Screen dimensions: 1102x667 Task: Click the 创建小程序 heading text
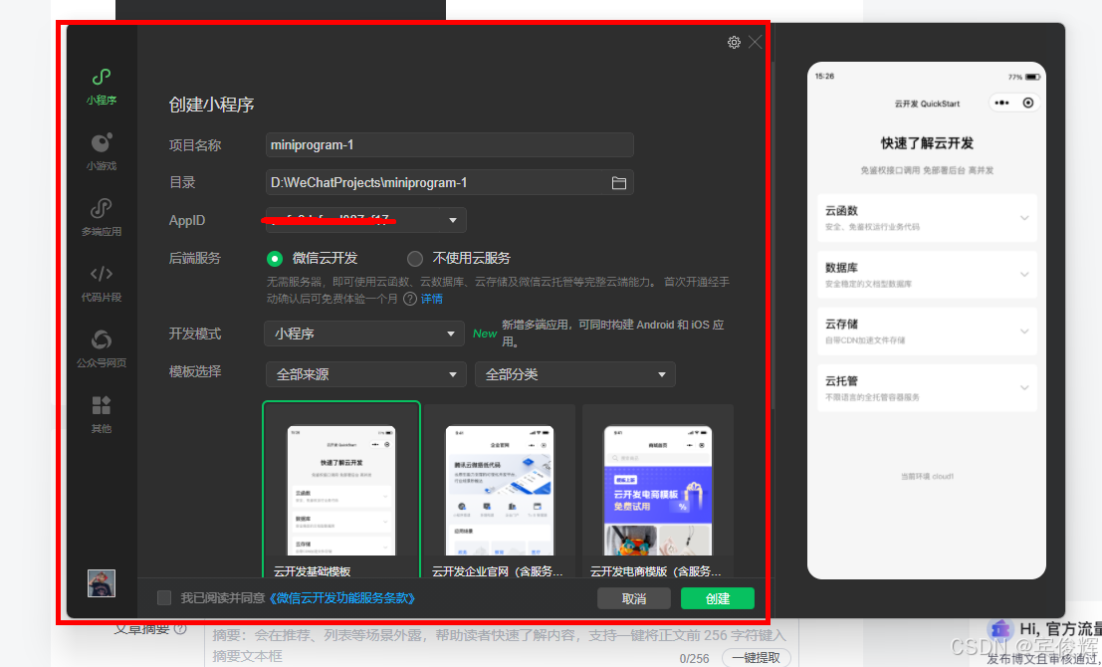212,106
